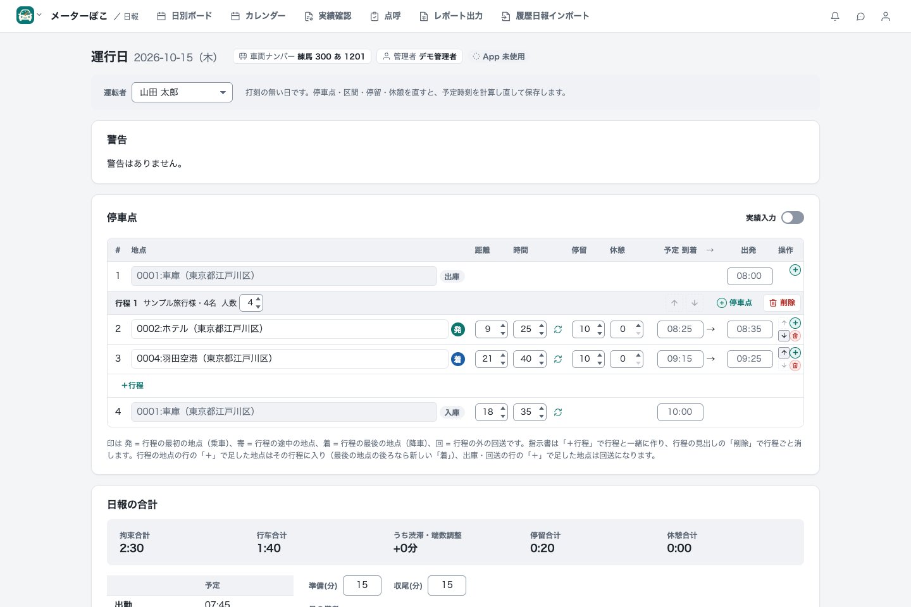Recalculate distance for the 0004:羽田空港 row
The height and width of the screenshot is (607, 911).
coord(558,359)
